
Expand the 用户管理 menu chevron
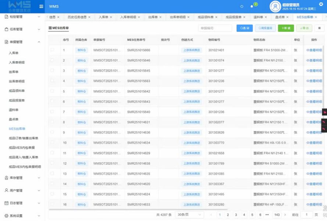coord(39,190)
